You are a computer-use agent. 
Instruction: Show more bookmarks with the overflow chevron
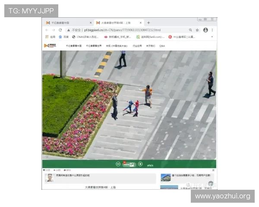(212, 37)
